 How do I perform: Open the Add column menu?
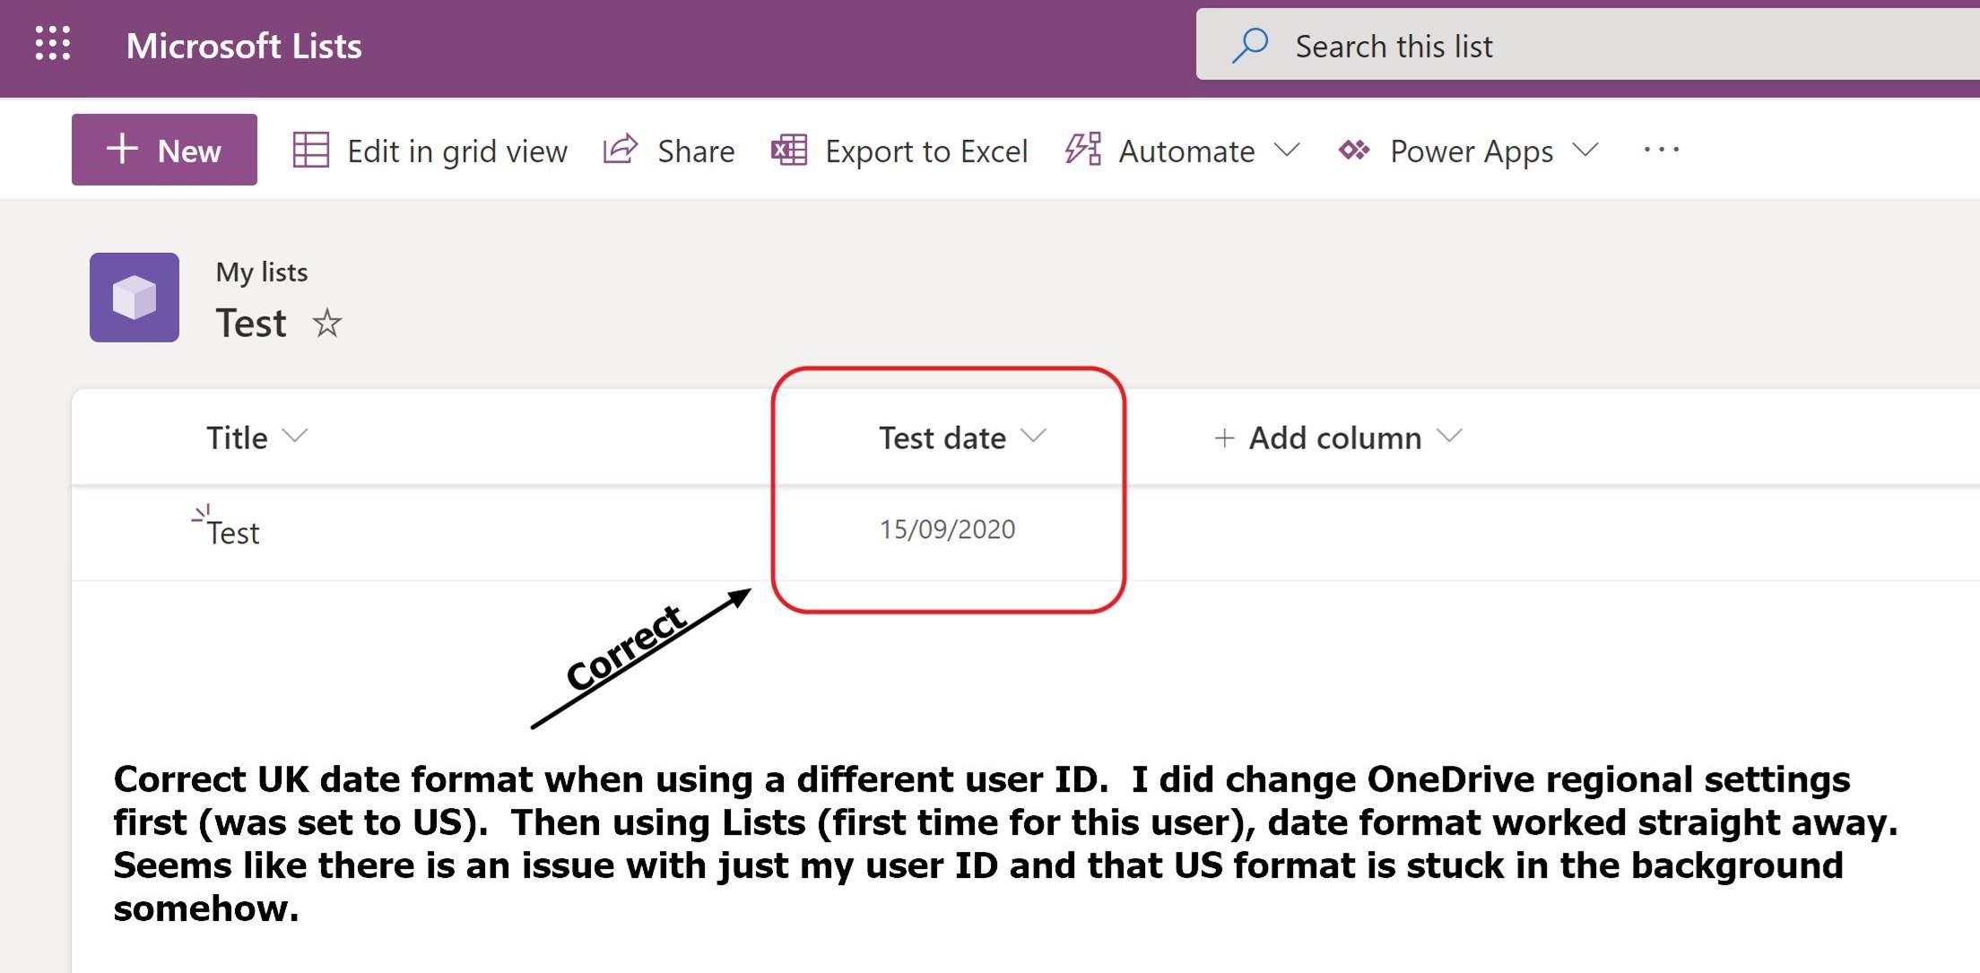click(x=1337, y=438)
